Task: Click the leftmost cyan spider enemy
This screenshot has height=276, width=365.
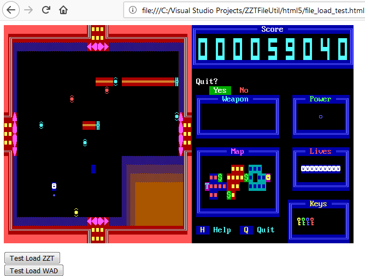Action: [x=41, y=125]
